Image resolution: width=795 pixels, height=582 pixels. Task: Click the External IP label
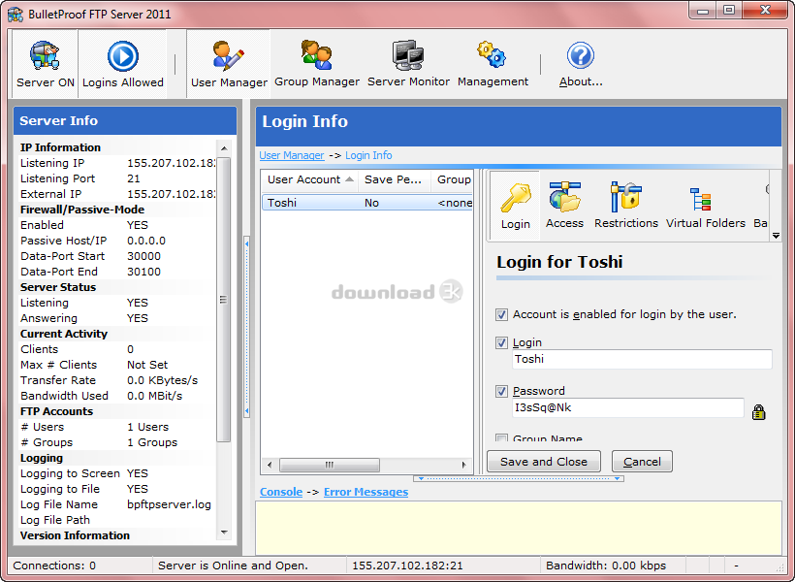50,194
